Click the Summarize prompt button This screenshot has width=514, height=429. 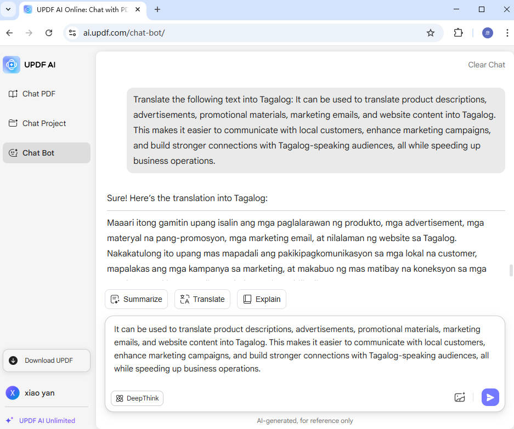coord(137,299)
